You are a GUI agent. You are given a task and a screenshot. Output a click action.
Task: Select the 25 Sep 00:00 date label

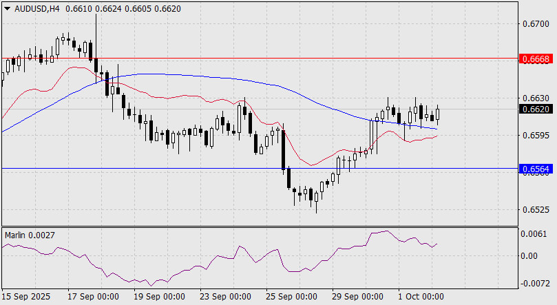(291, 297)
